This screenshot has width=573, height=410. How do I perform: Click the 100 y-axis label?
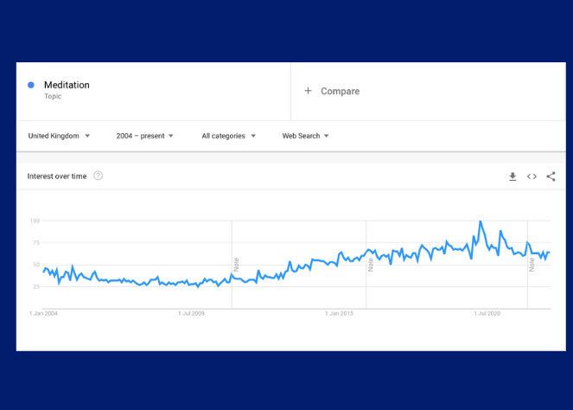[35, 221]
